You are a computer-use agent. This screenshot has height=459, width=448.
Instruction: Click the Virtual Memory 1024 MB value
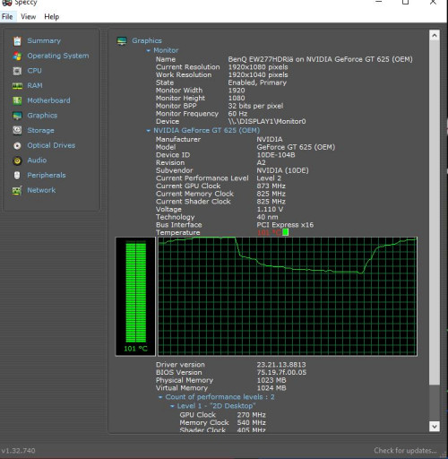(x=271, y=388)
